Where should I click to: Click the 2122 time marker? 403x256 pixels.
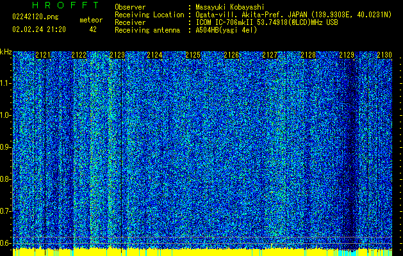pos(79,55)
